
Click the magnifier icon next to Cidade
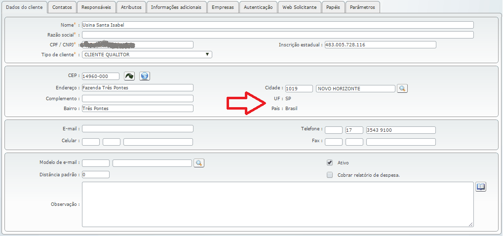click(x=402, y=88)
